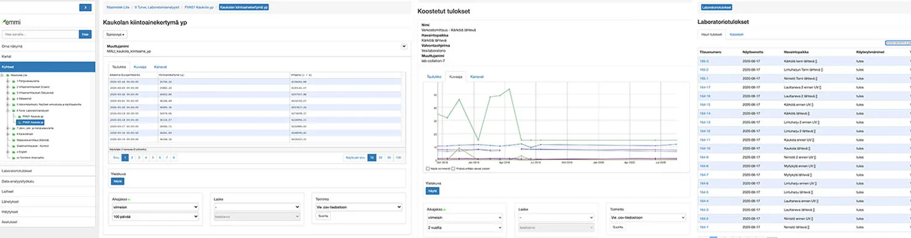Image resolution: width=911 pixels, height=238 pixels.
Task: Expand the 8 Kaukolämpö tree node
Action: coord(7,133)
